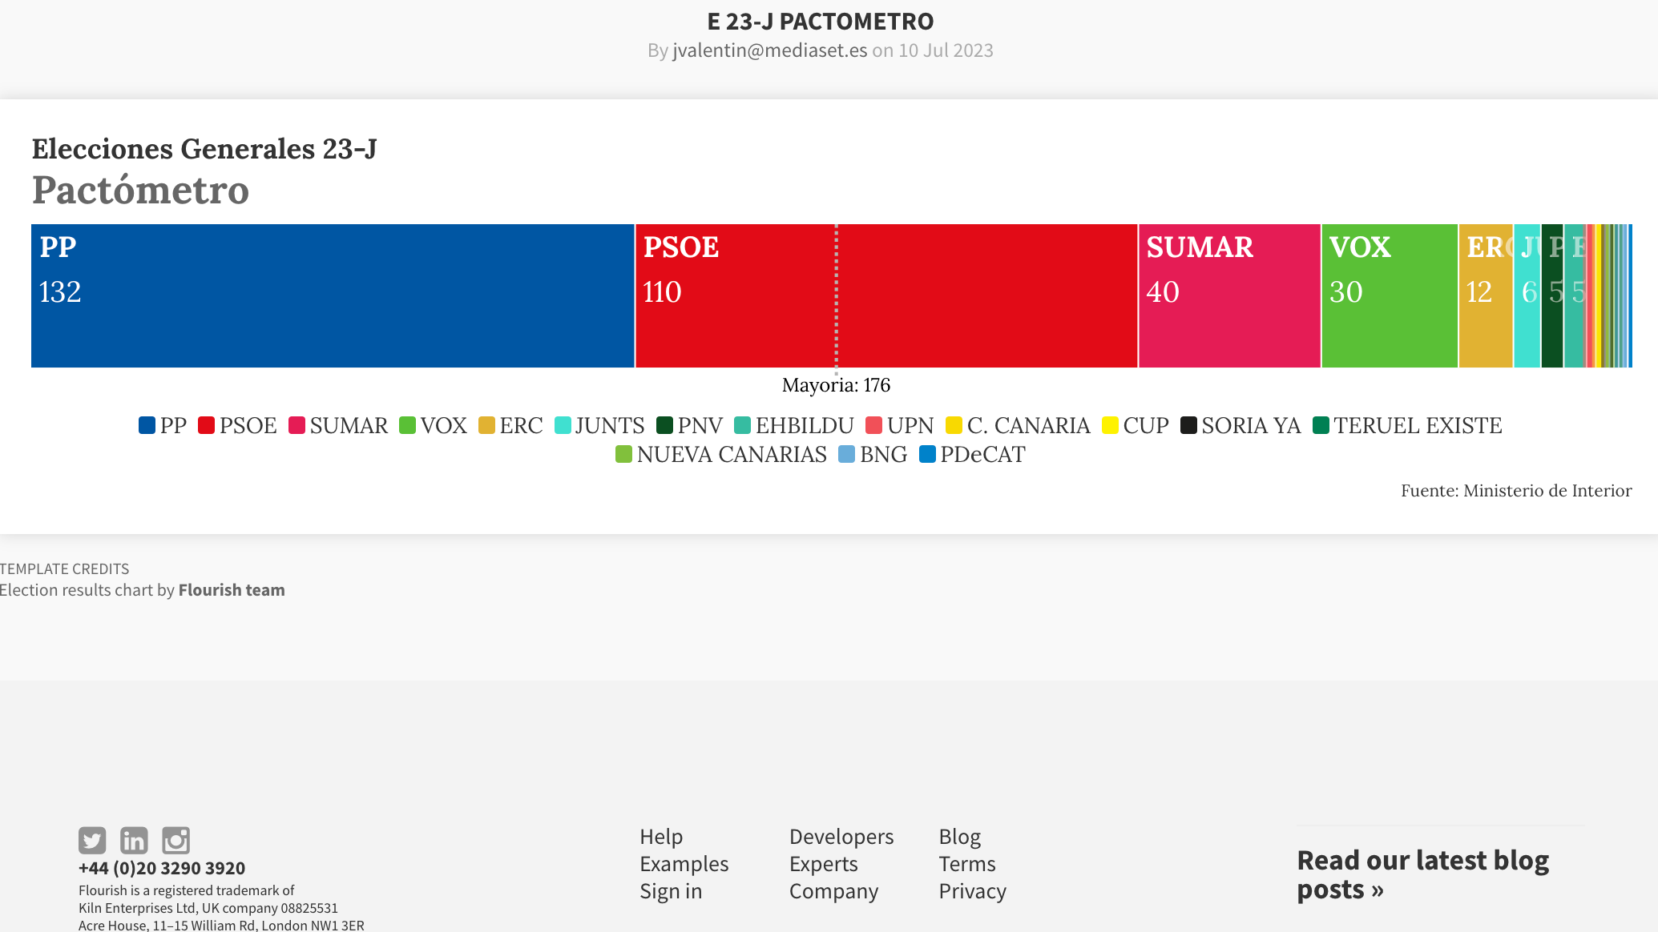1658x932 pixels.
Task: Open the Developers link
Action: [x=841, y=836]
